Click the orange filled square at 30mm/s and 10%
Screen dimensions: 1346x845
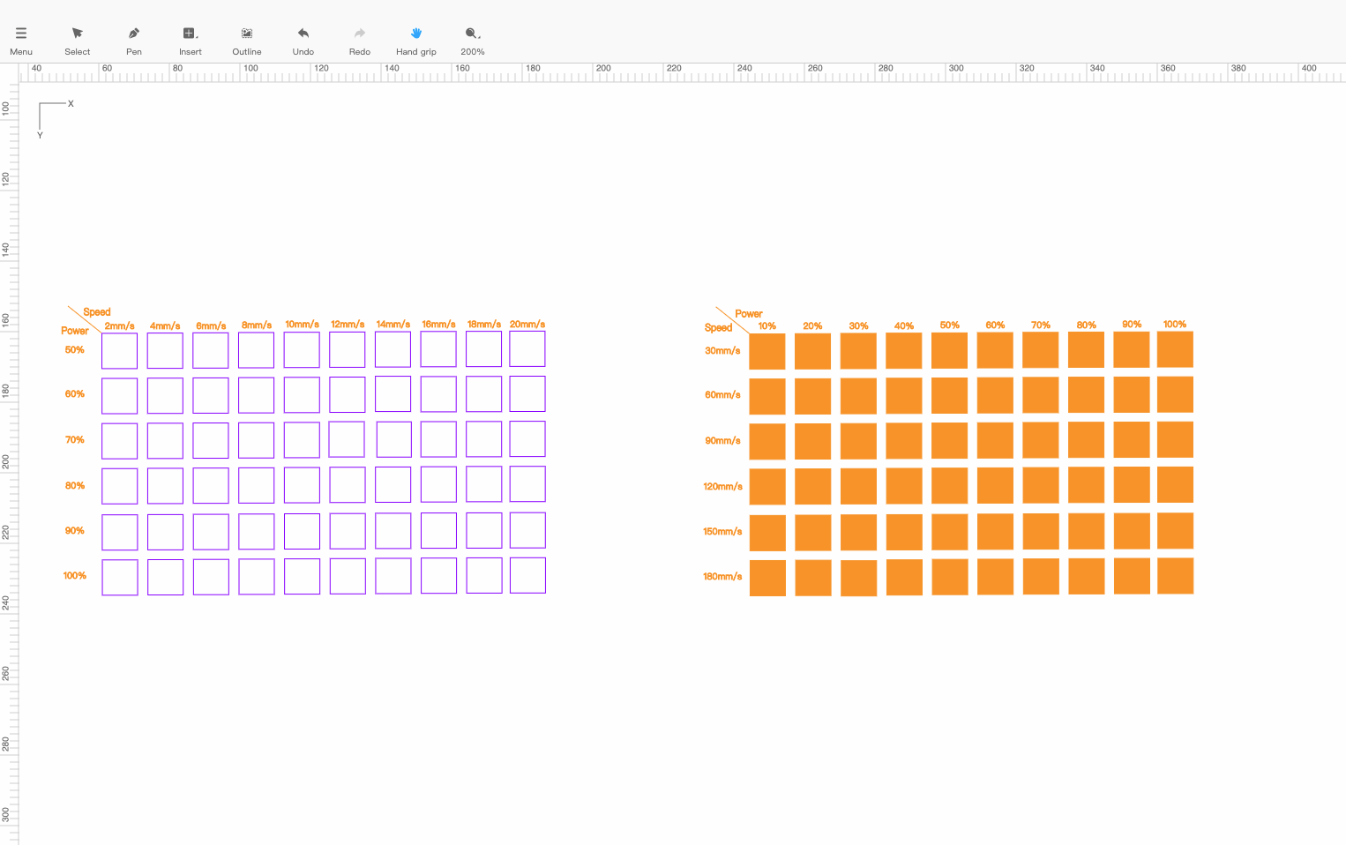(x=767, y=351)
